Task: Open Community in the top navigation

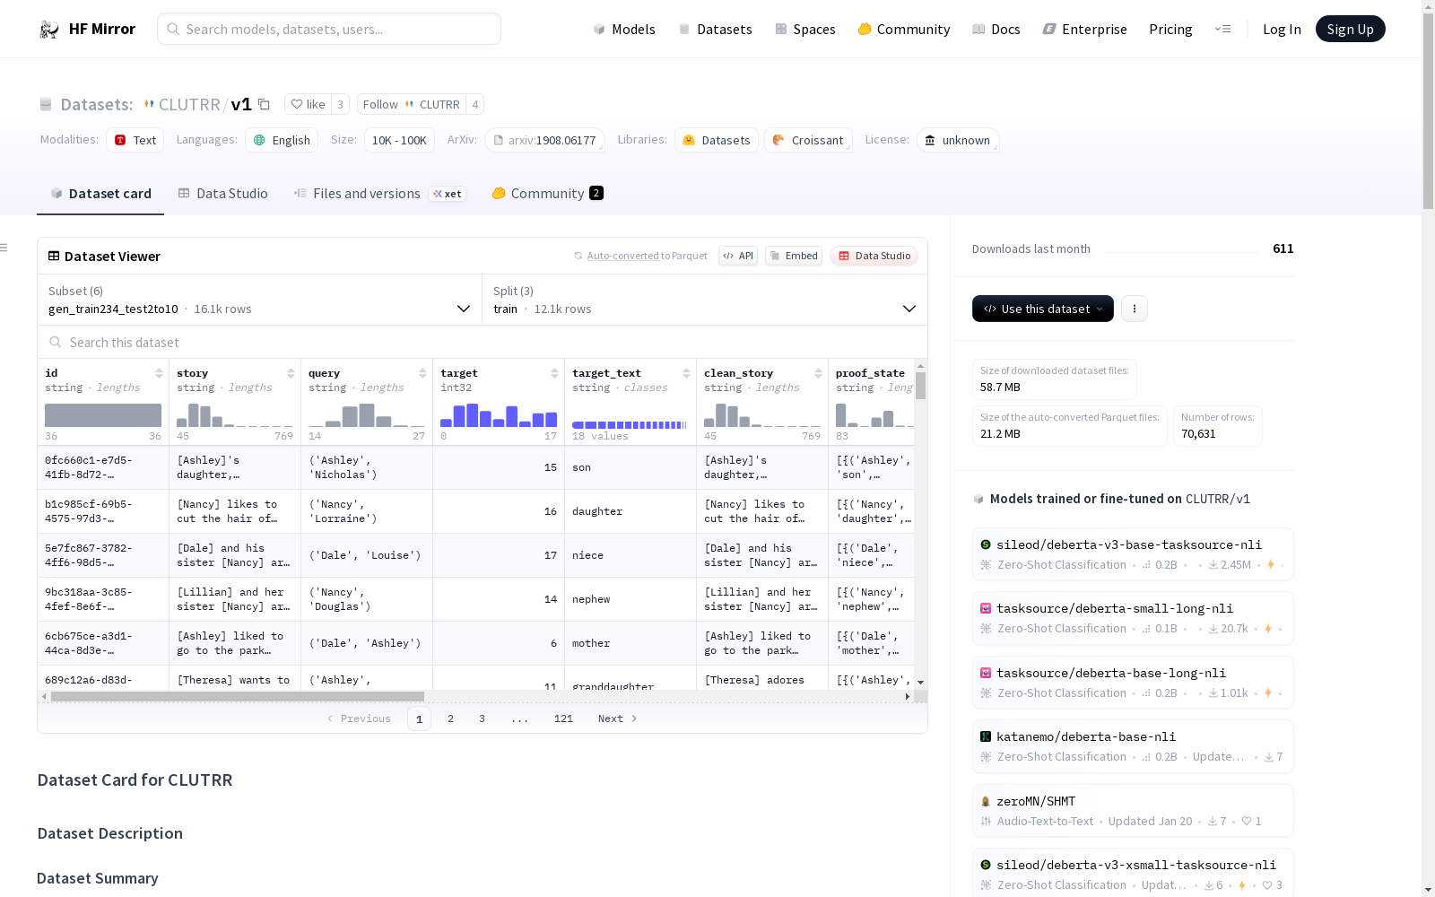Action: pos(904,30)
